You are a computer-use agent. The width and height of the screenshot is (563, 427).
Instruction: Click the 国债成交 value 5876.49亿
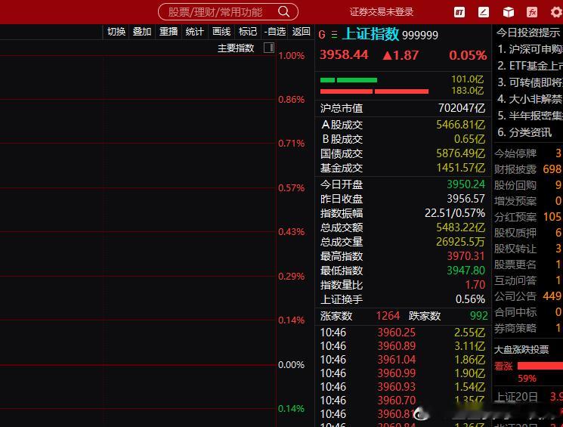(x=461, y=153)
